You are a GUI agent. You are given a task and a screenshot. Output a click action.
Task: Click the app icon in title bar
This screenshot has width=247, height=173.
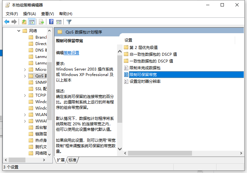[x=7, y=5]
